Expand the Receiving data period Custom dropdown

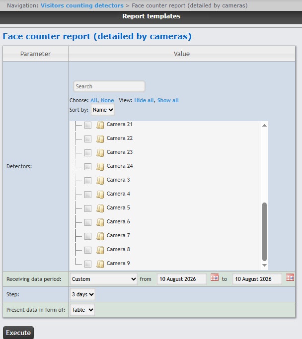tap(104, 279)
